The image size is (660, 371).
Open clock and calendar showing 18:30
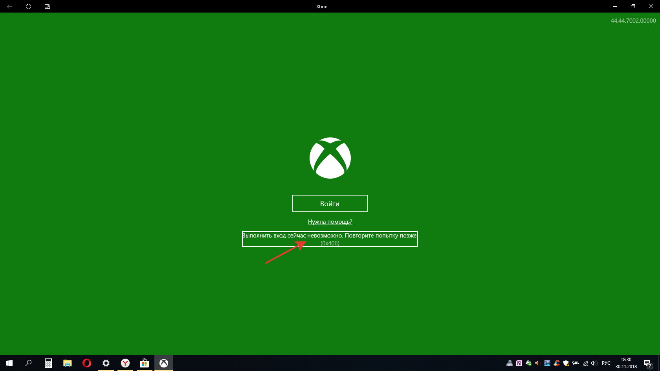pos(626,363)
